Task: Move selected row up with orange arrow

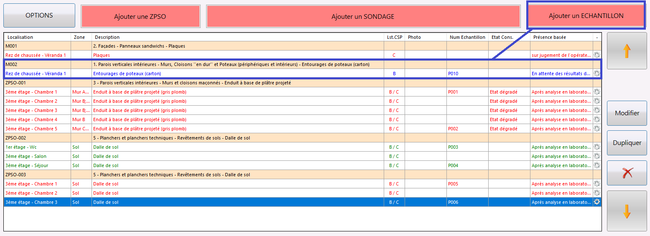Action: [x=627, y=51]
